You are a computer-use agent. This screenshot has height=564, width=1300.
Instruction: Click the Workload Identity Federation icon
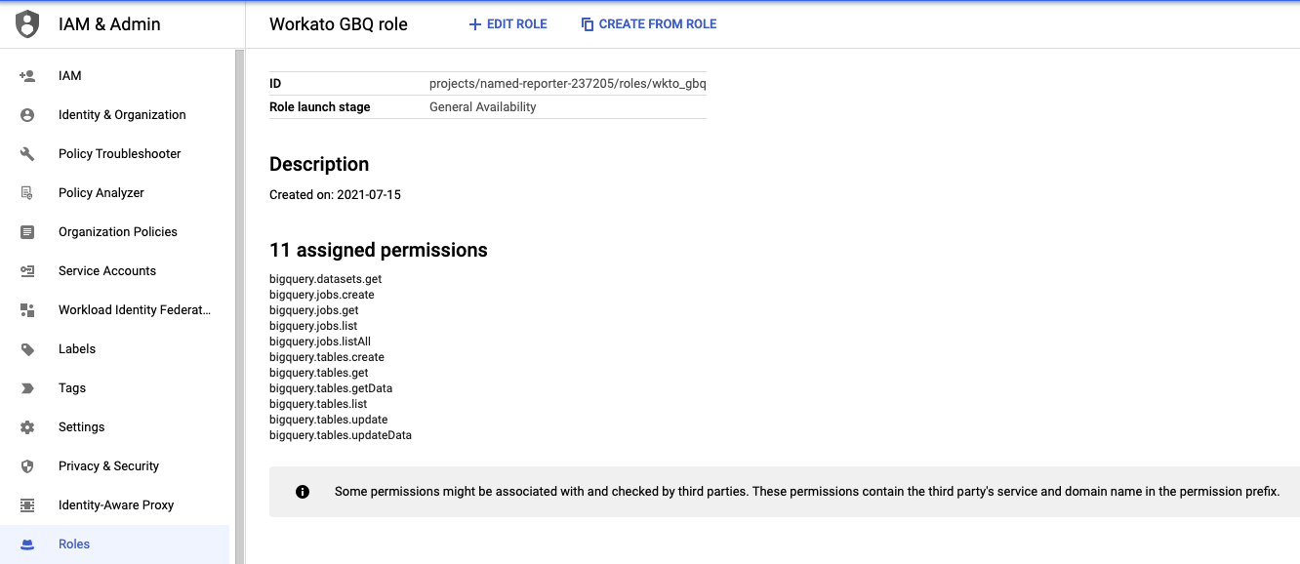[x=27, y=309]
